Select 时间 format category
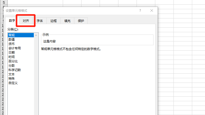The width and height of the screenshot is (205, 115). 21,57
